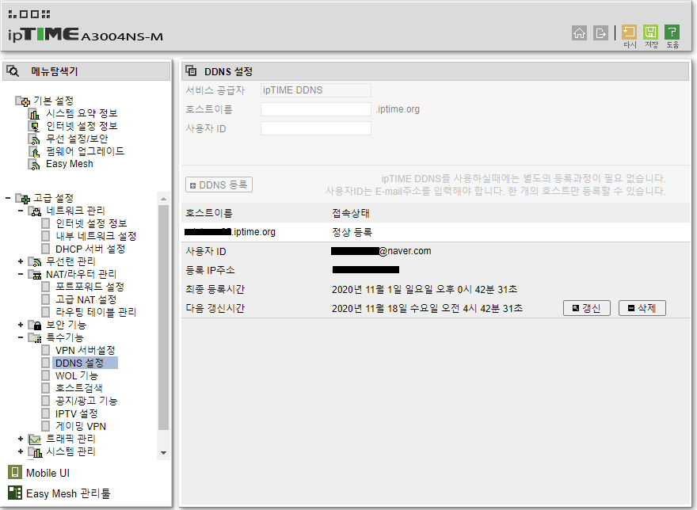Click the 호스트이름 input field
Image resolution: width=697 pixels, height=510 pixels.
click(315, 109)
